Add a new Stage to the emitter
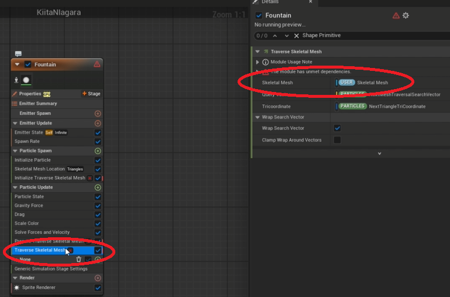The height and width of the screenshot is (297, 450). coord(91,94)
